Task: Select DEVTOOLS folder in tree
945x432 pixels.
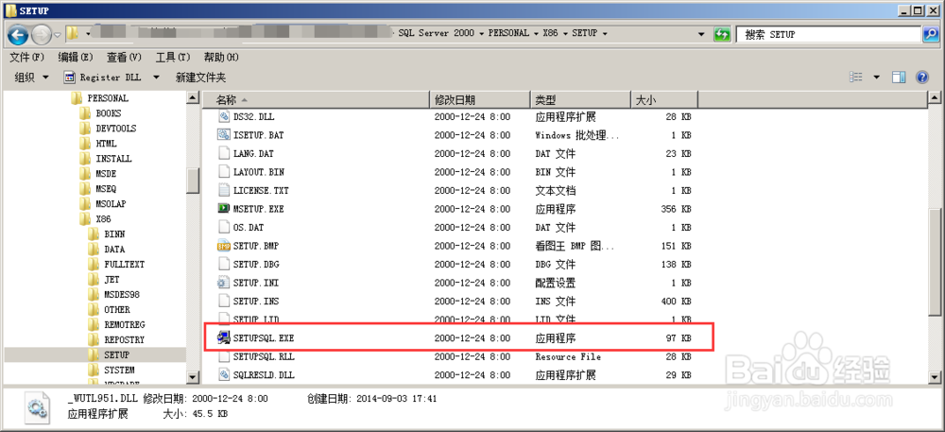Action: click(115, 129)
